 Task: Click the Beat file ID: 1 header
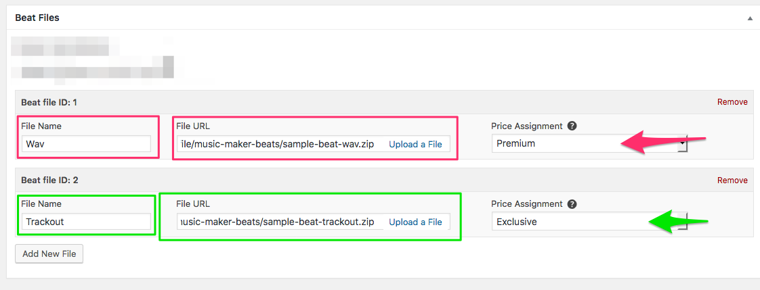50,102
